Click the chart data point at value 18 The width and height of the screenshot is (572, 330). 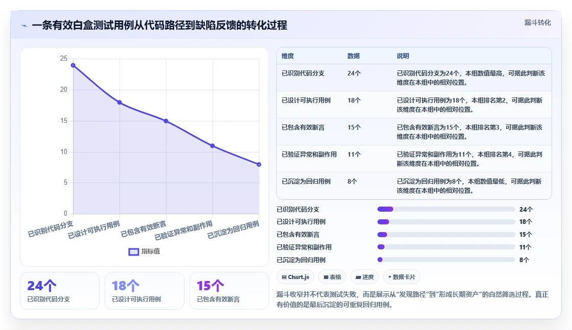[120, 103]
